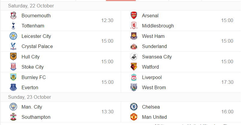Open the West Ham team name
The height and width of the screenshot is (125, 241).
[153, 36]
